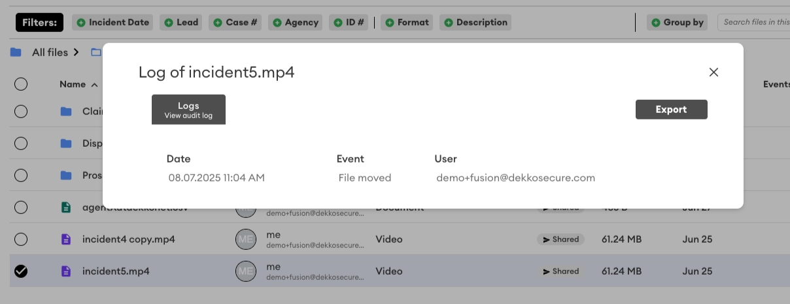The width and height of the screenshot is (790, 304).
Task: Click the ME avatar in incident4 copy.mp4 row
Action: point(246,239)
